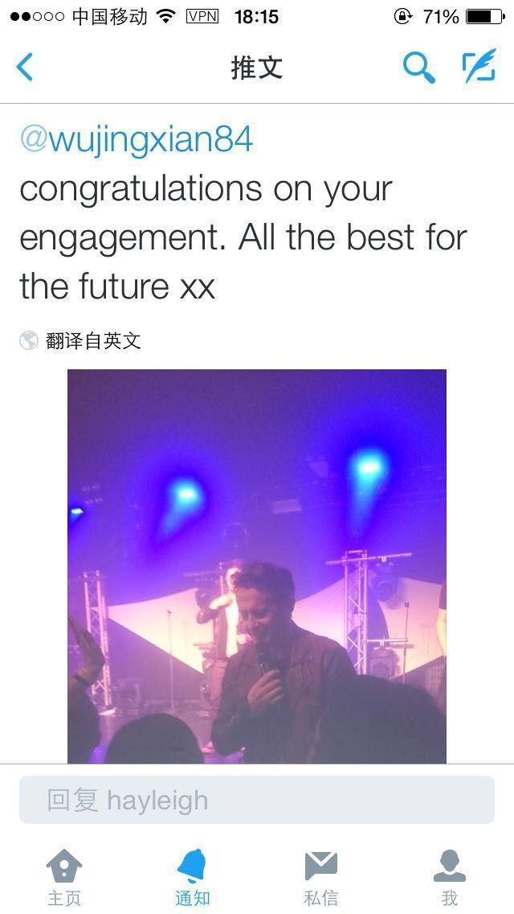Switch to the 主页 tab label
This screenshot has width=514, height=914.
point(64,898)
